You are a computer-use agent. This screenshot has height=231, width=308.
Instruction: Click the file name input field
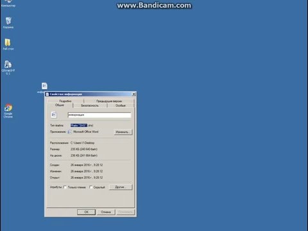tap(99, 115)
